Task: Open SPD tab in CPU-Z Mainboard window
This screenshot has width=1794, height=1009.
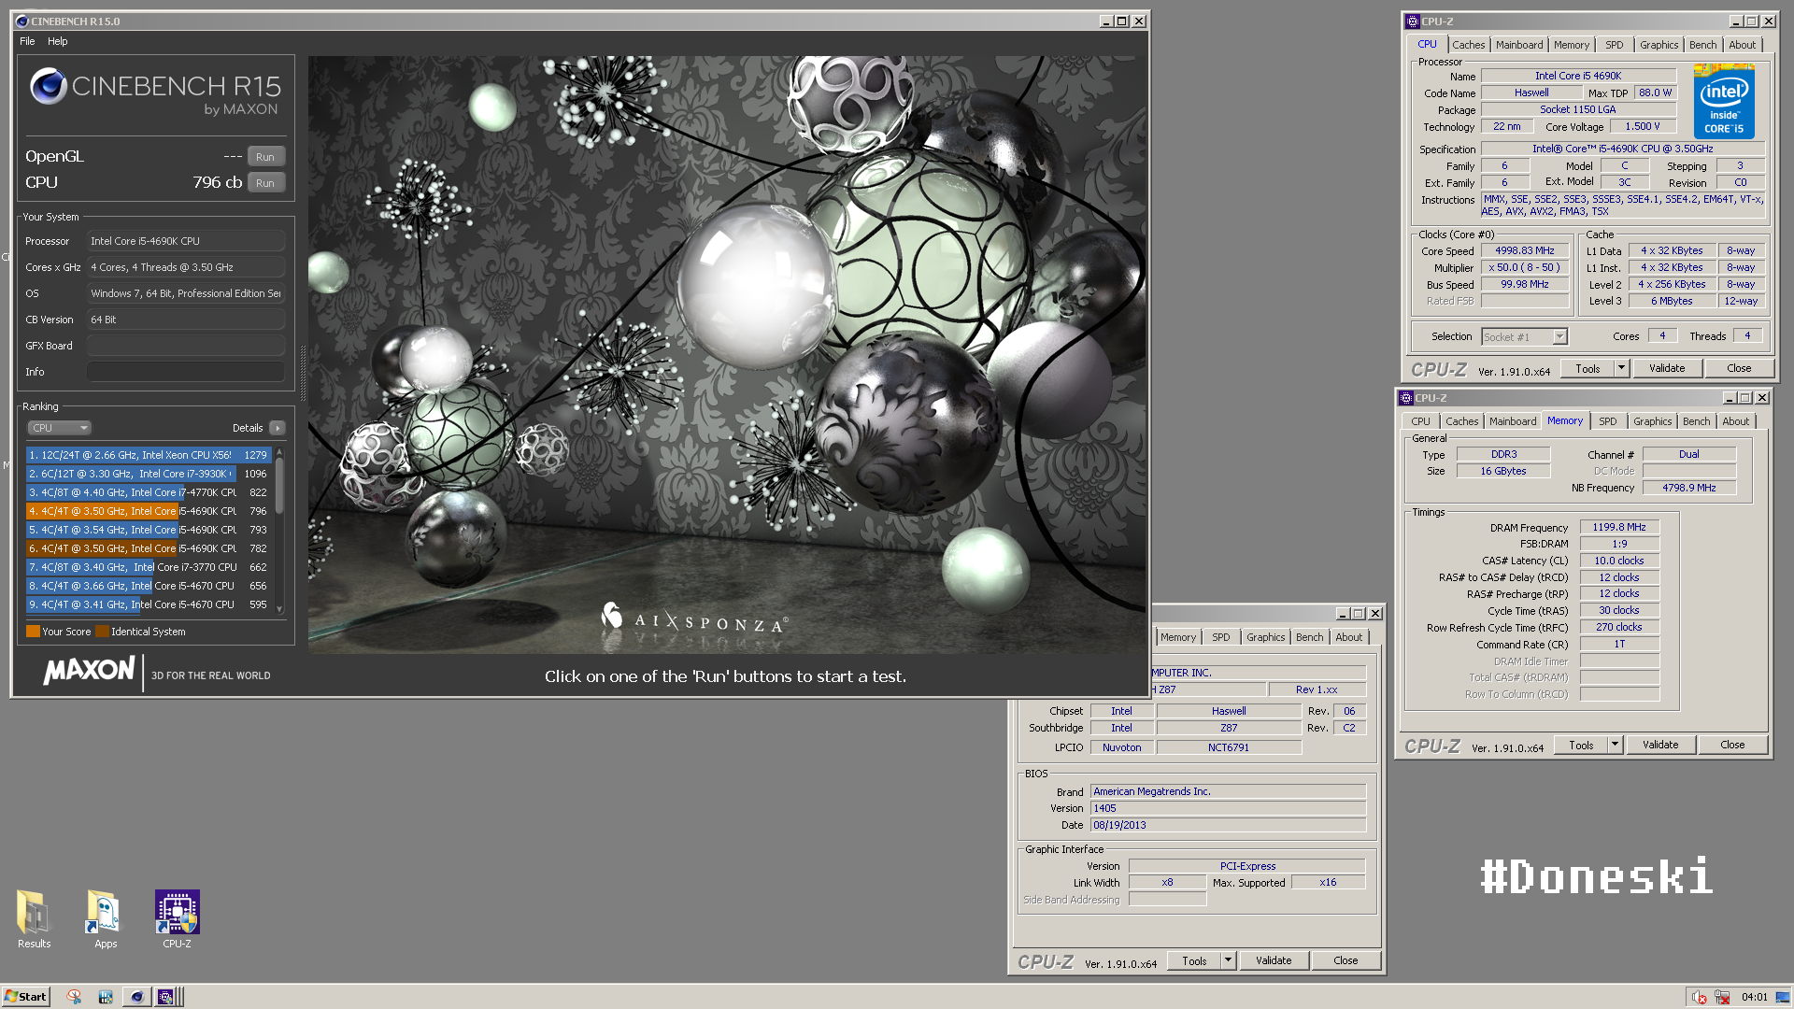Action: tap(1221, 637)
